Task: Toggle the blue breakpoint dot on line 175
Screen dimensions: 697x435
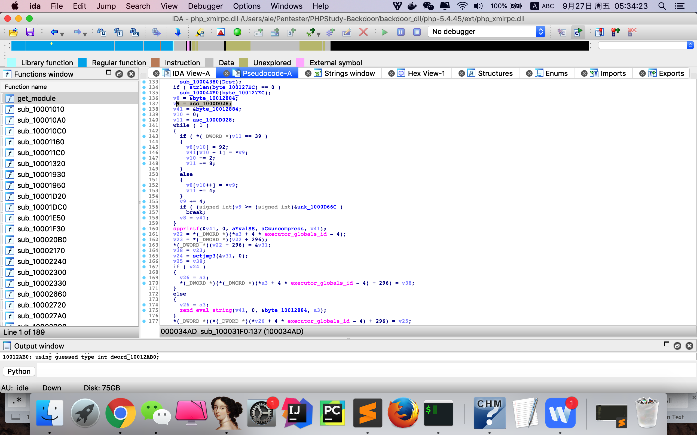Action: click(144, 310)
